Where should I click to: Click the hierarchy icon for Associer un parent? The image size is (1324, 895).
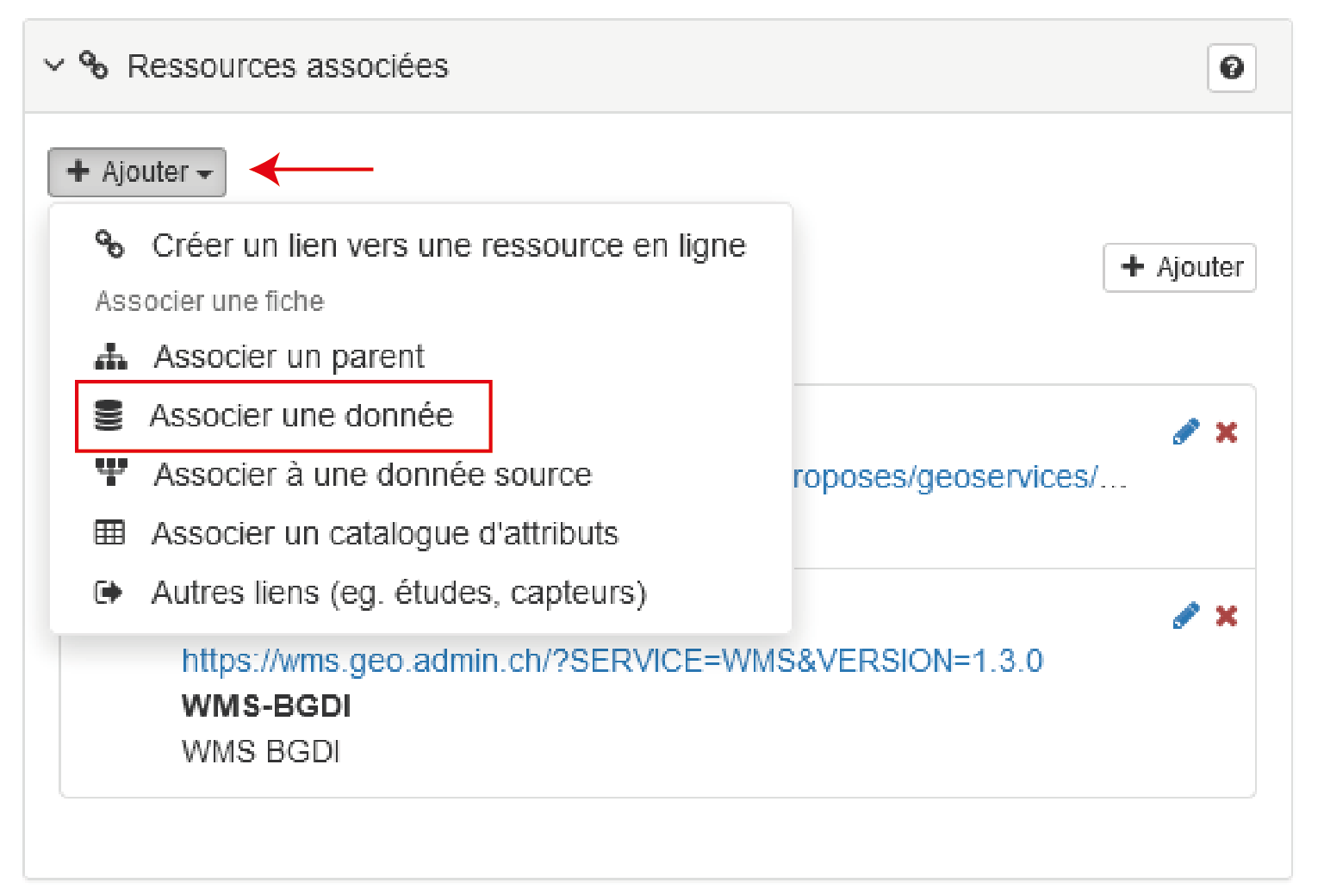[x=110, y=357]
